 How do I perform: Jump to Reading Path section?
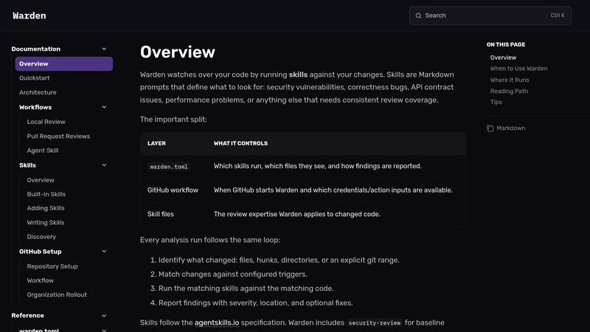click(509, 91)
